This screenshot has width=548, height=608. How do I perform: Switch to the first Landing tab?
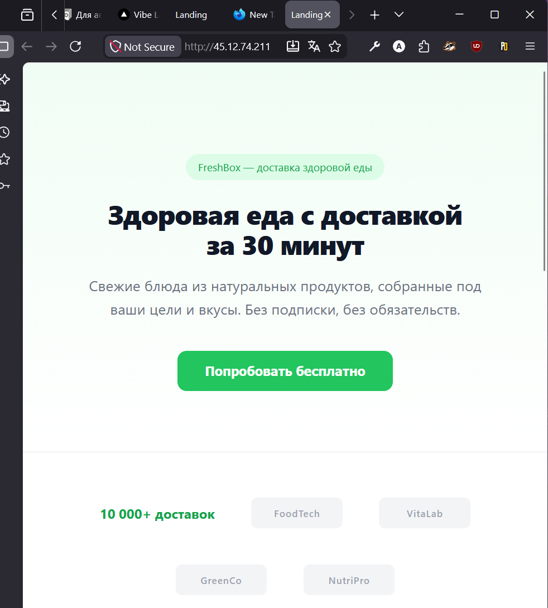191,15
